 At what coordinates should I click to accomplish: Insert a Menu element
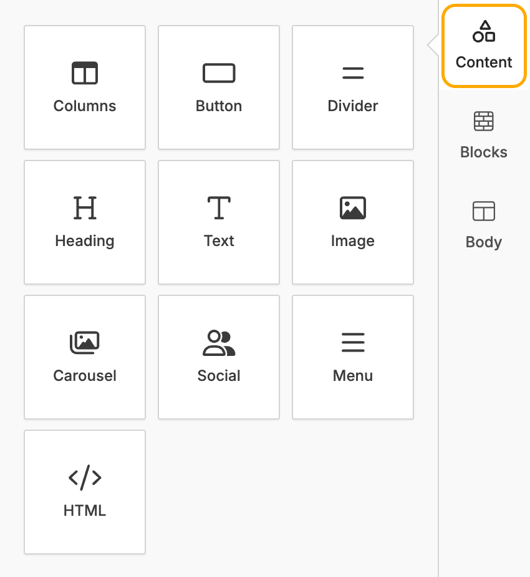coord(353,357)
